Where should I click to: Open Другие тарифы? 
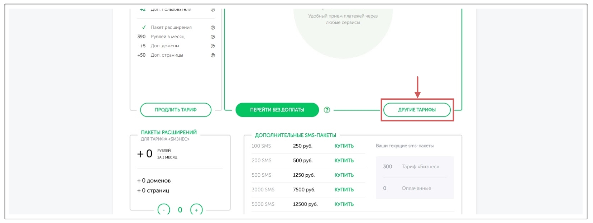[417, 110]
